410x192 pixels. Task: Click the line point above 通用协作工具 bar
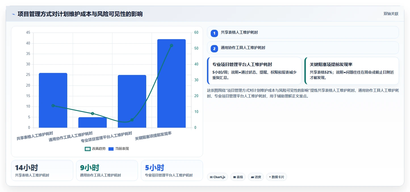pyautogui.click(x=93, y=114)
